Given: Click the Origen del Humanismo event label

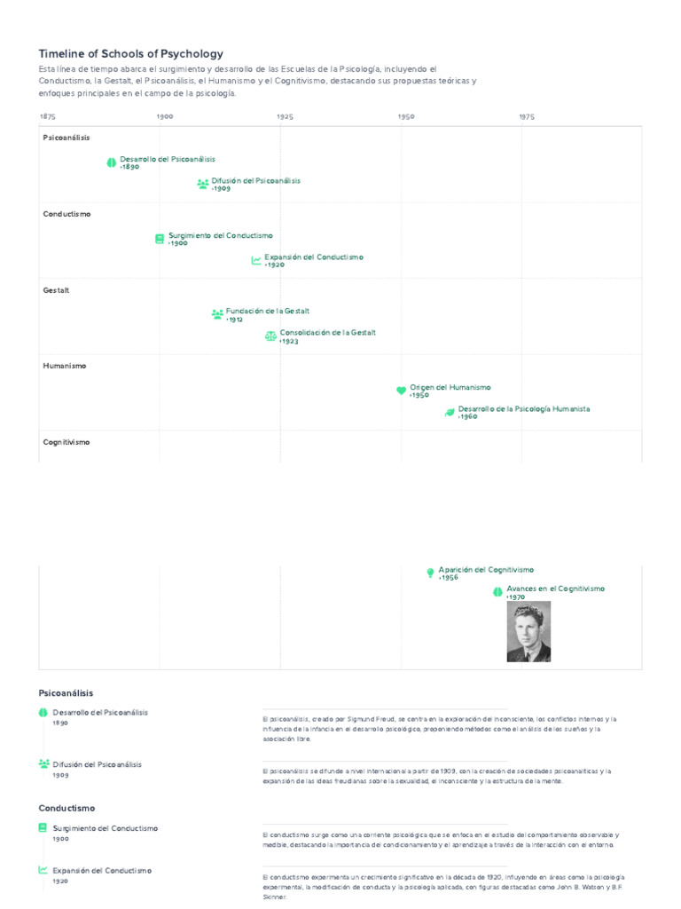Looking at the screenshot, I should point(450,387).
